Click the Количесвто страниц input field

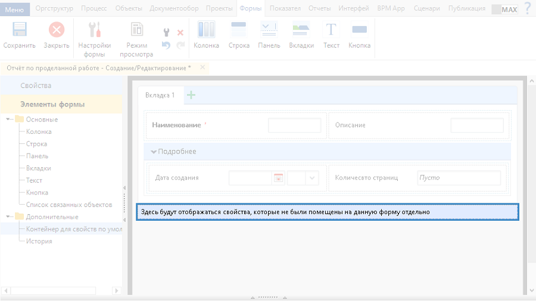point(458,177)
